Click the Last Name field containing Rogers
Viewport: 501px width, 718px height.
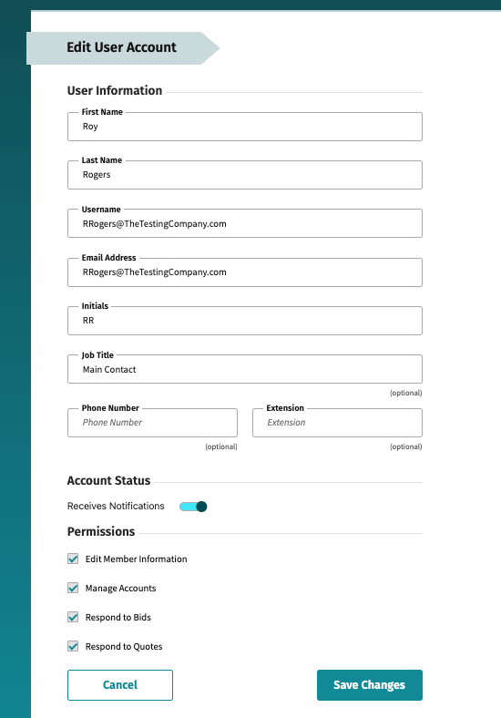[244, 175]
